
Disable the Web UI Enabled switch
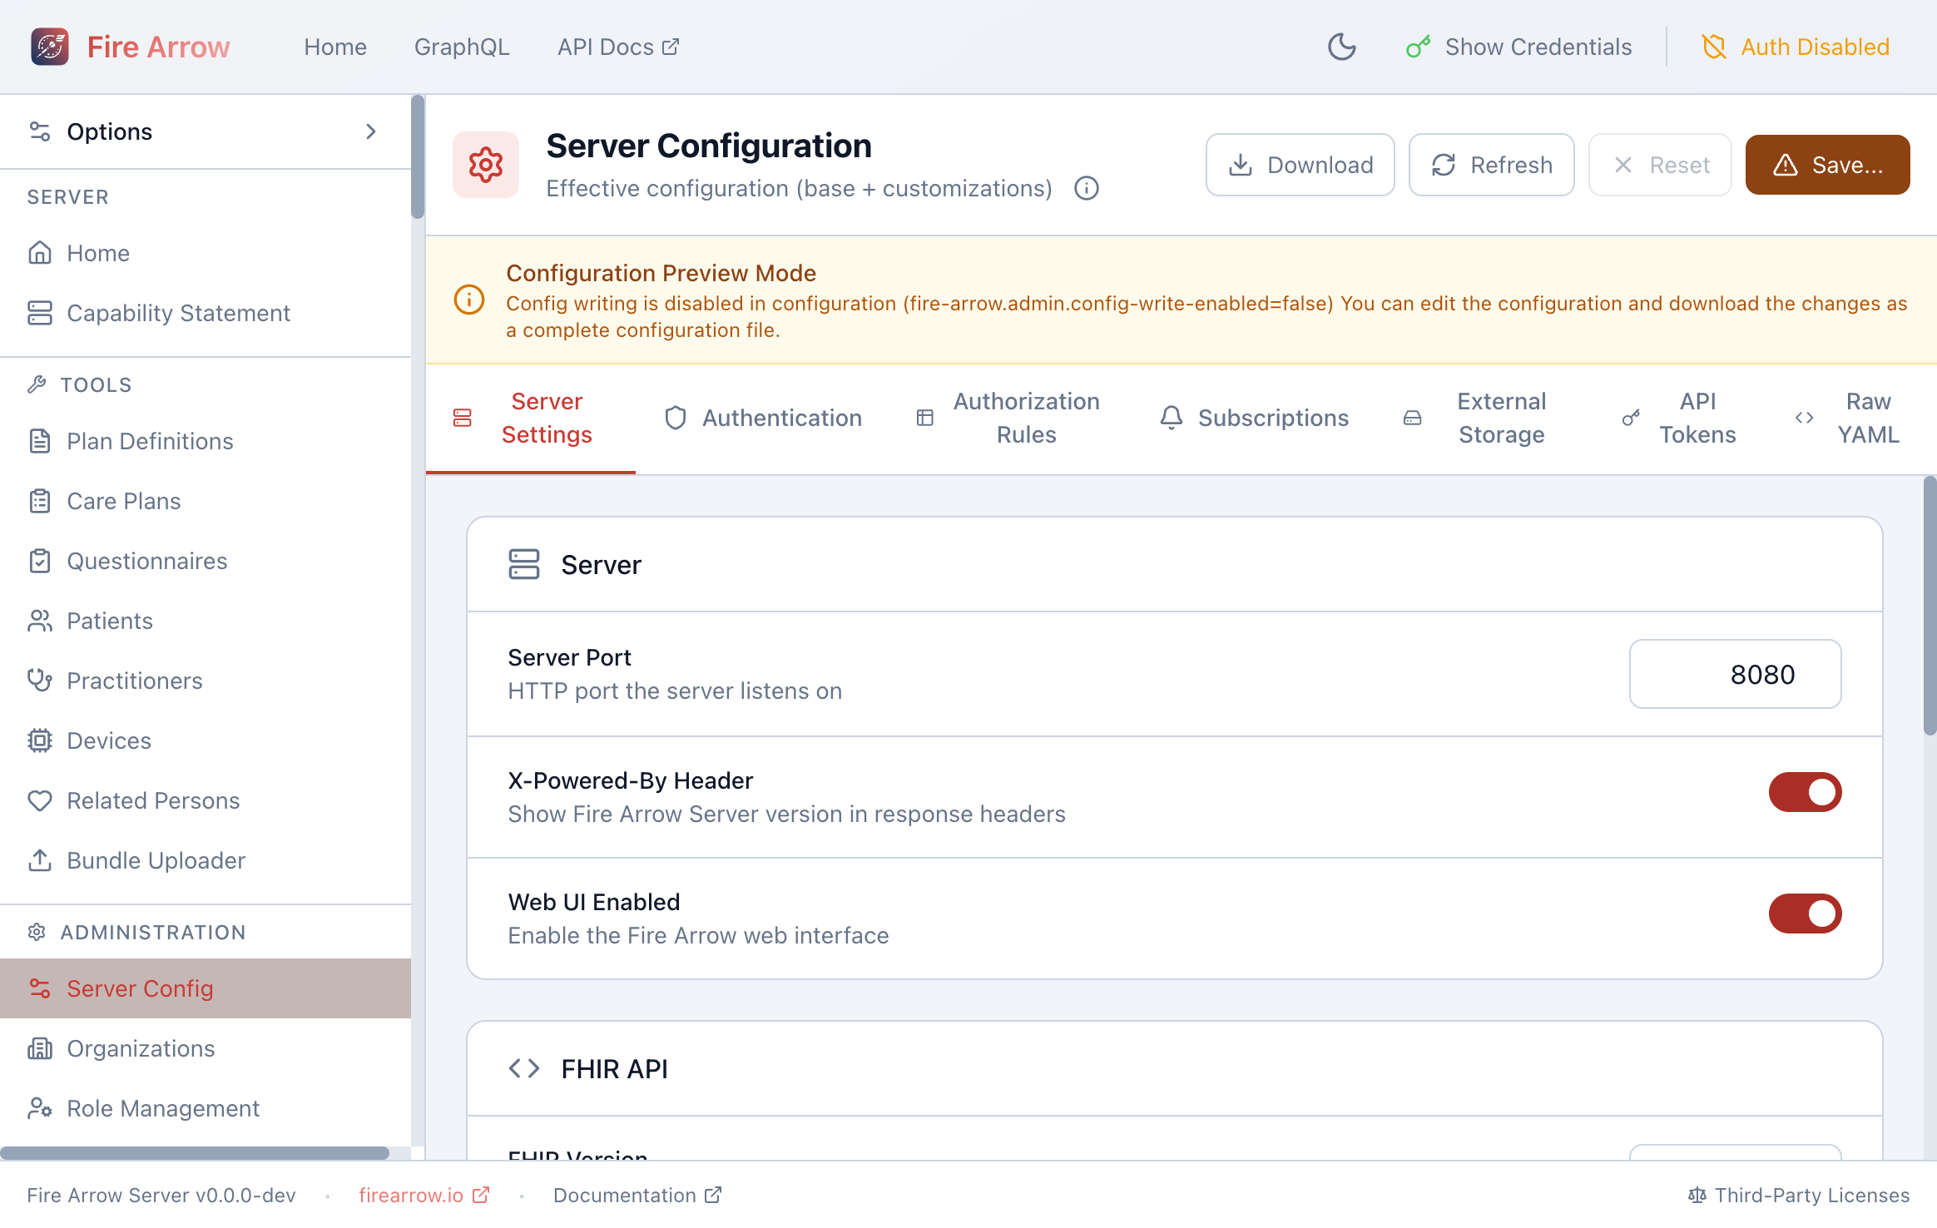[1806, 914]
